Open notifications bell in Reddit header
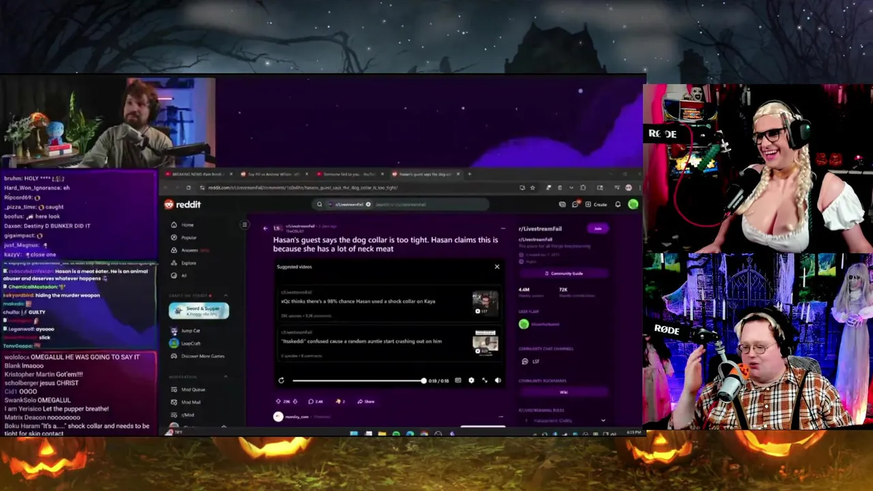 click(x=618, y=205)
